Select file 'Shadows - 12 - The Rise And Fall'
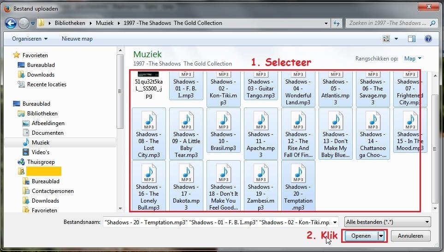444x252 pixels. click(298, 133)
